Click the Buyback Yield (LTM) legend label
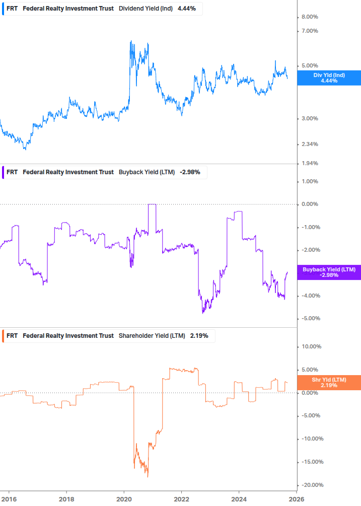This screenshot has width=361, height=506. [147, 172]
